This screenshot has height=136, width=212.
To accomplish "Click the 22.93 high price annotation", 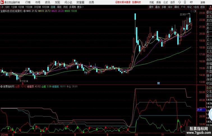I will (x=183, y=15).
